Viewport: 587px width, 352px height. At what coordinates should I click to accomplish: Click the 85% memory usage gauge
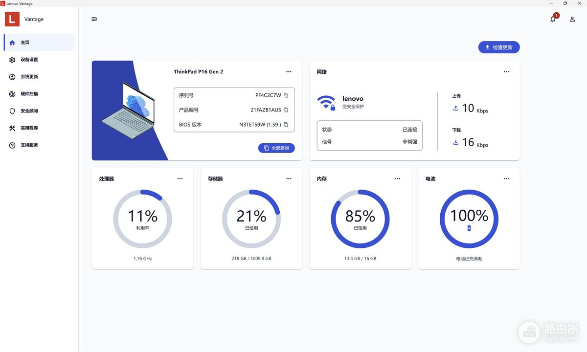pyautogui.click(x=360, y=219)
